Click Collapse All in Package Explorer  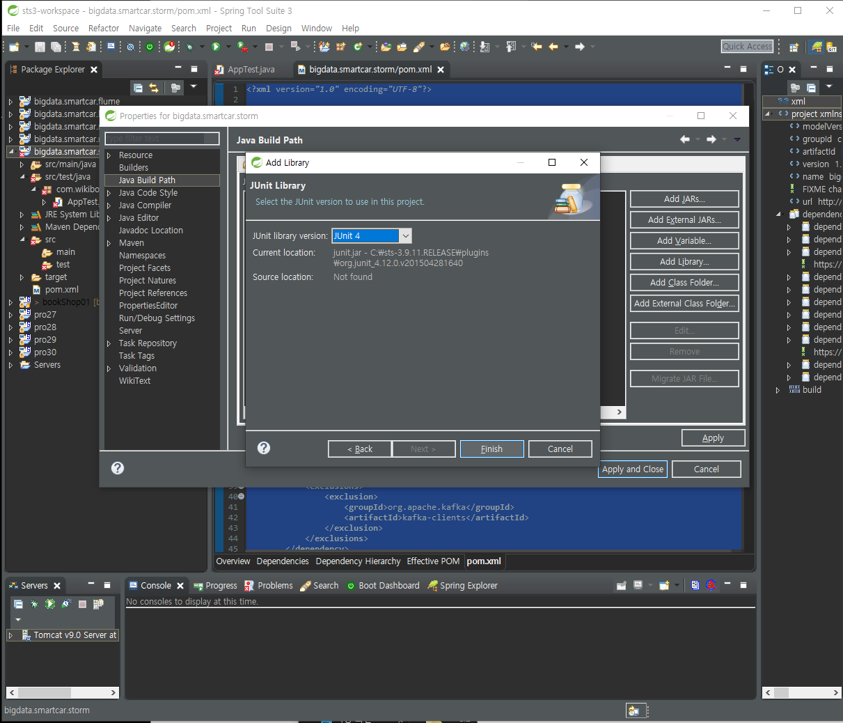[x=138, y=88]
